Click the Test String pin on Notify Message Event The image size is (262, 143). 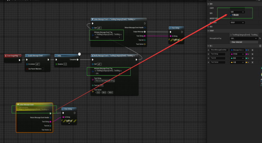point(93,80)
